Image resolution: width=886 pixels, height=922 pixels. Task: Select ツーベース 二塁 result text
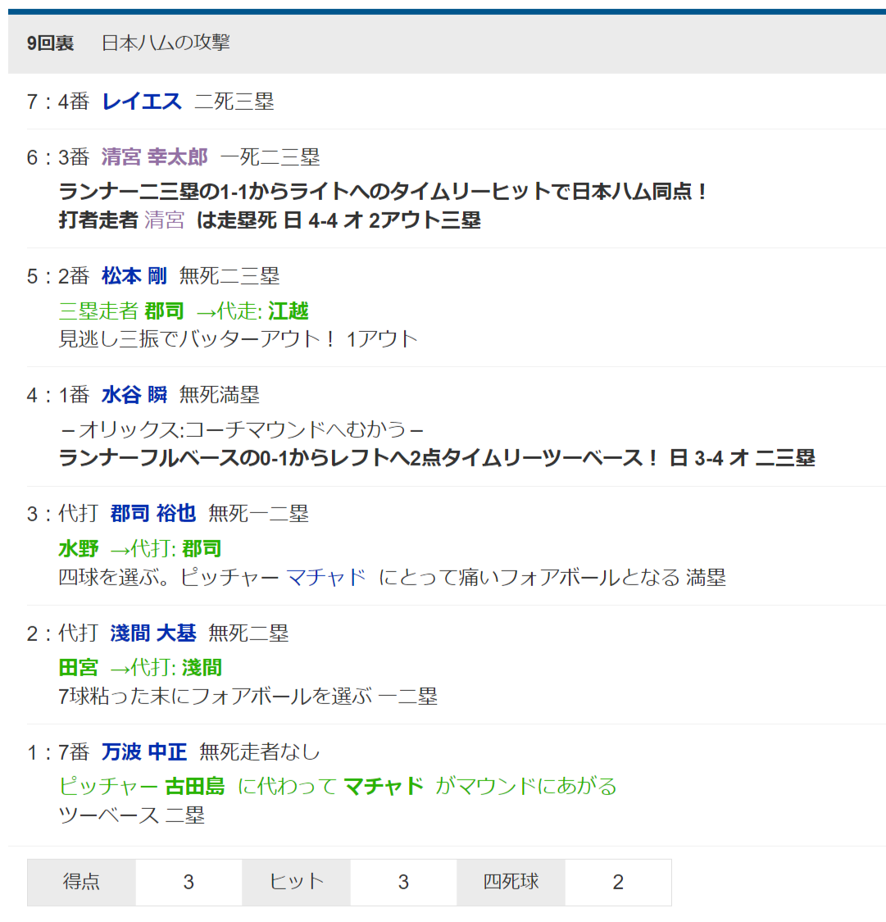(x=132, y=815)
